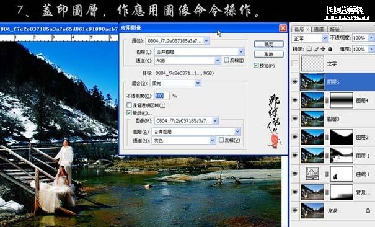Hide the 图层4 layer via eye icon
Screen dimensions: 375x227
point(294,100)
